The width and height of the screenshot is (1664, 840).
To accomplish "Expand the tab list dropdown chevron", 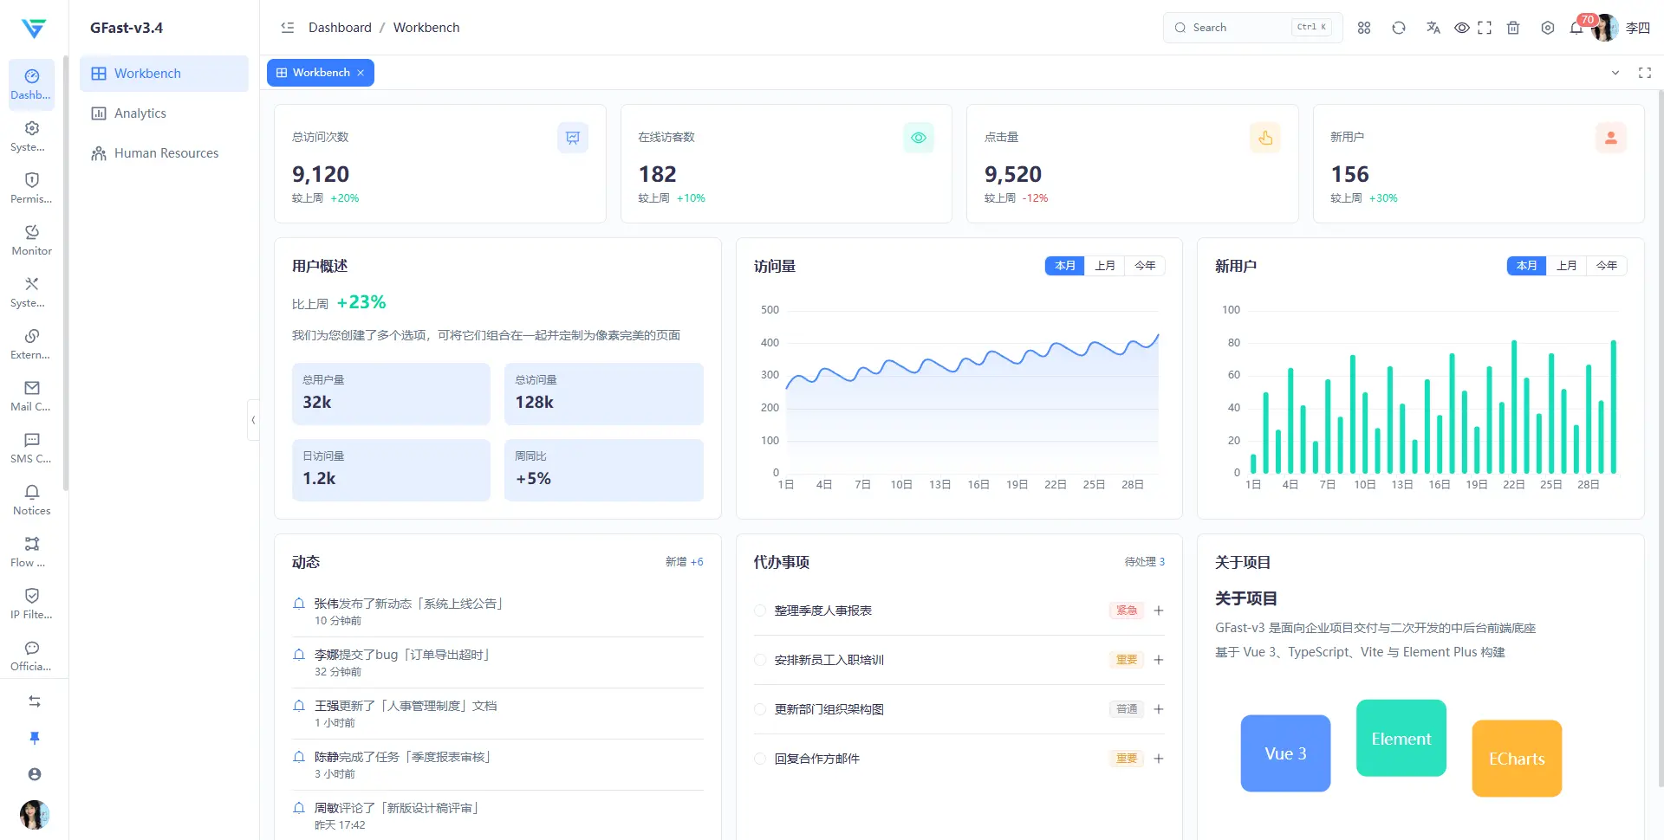I will (x=1615, y=73).
